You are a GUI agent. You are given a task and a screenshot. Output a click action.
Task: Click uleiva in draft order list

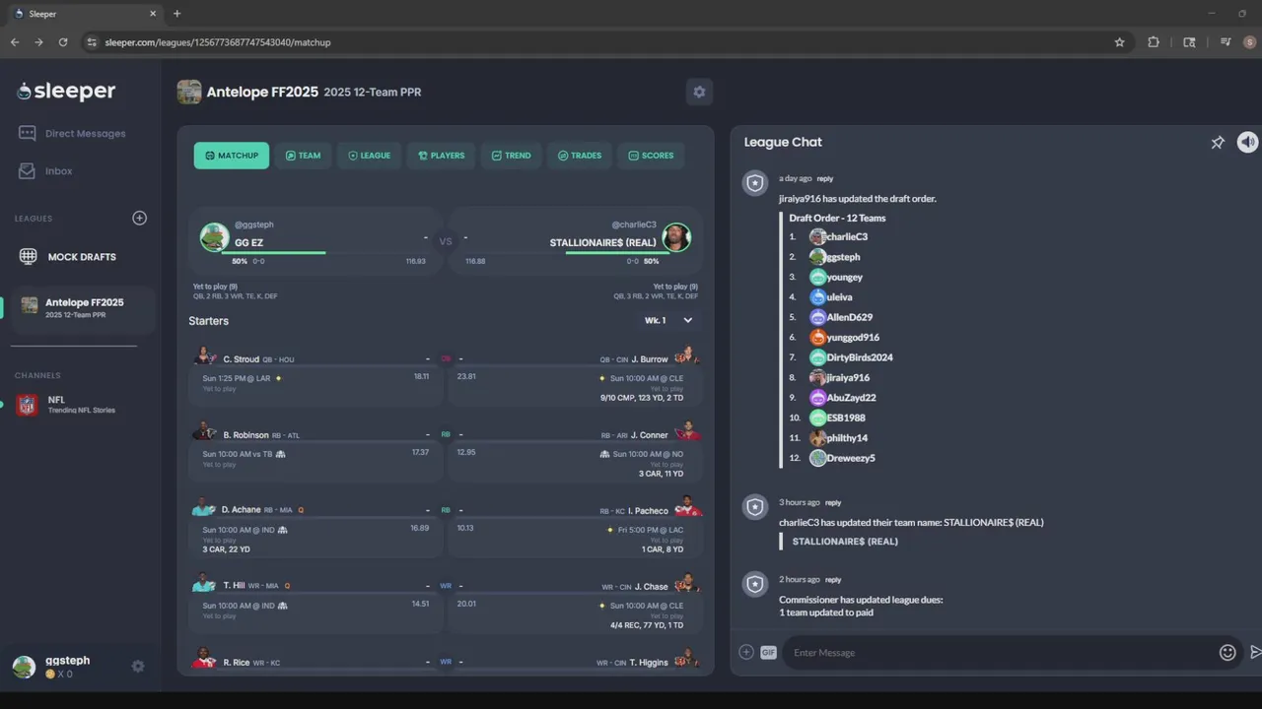click(831, 297)
